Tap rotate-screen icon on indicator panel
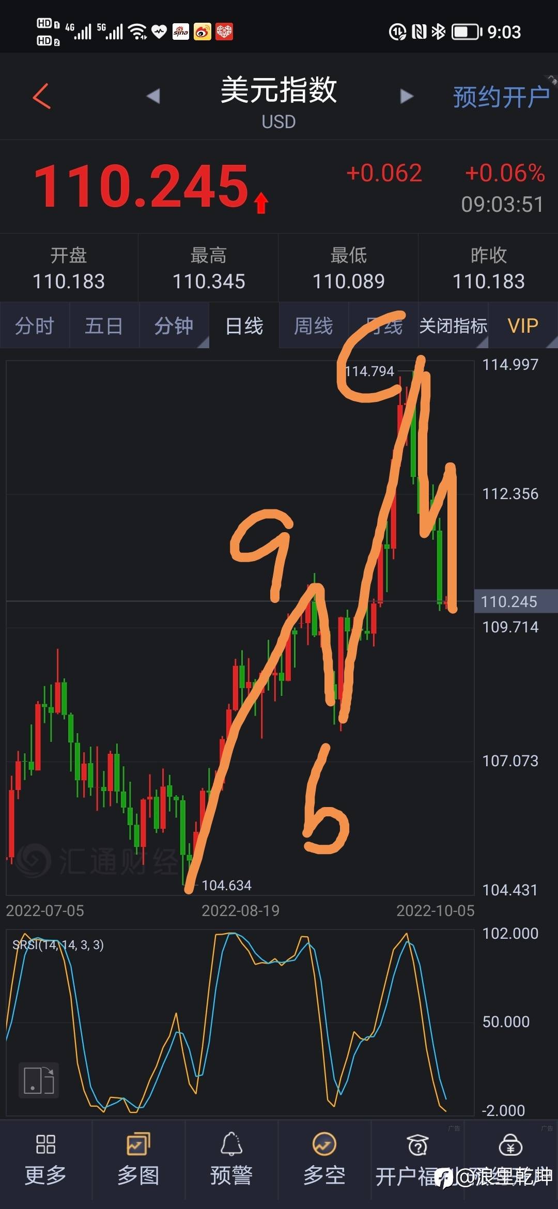Image resolution: width=558 pixels, height=1209 pixels. coord(39,1080)
